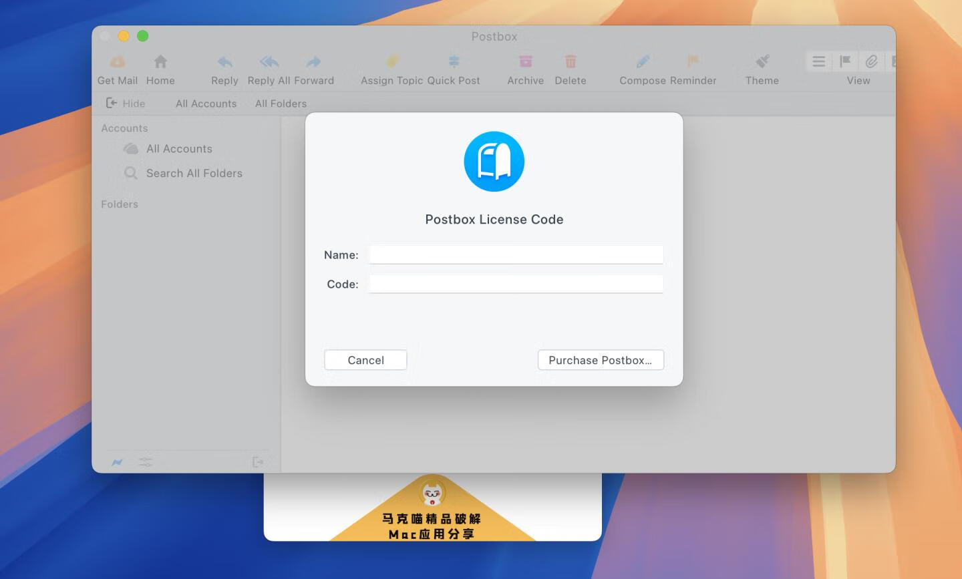Click the Purchase Postbox… button
962x579 pixels.
click(601, 360)
